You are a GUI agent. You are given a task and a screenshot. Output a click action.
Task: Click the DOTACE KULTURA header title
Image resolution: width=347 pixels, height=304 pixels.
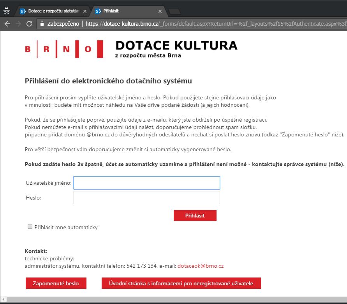[176, 45]
